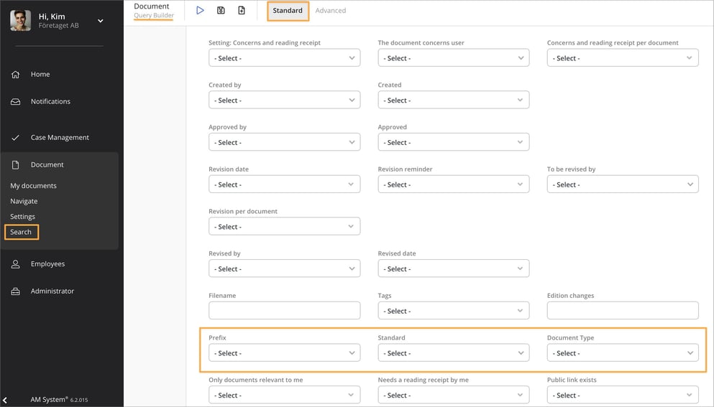
Task: Collapse sidebar with bottom-left arrow icon
Action: pos(4,400)
